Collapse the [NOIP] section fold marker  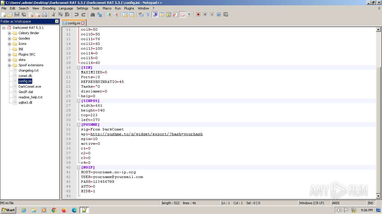(x=78, y=167)
